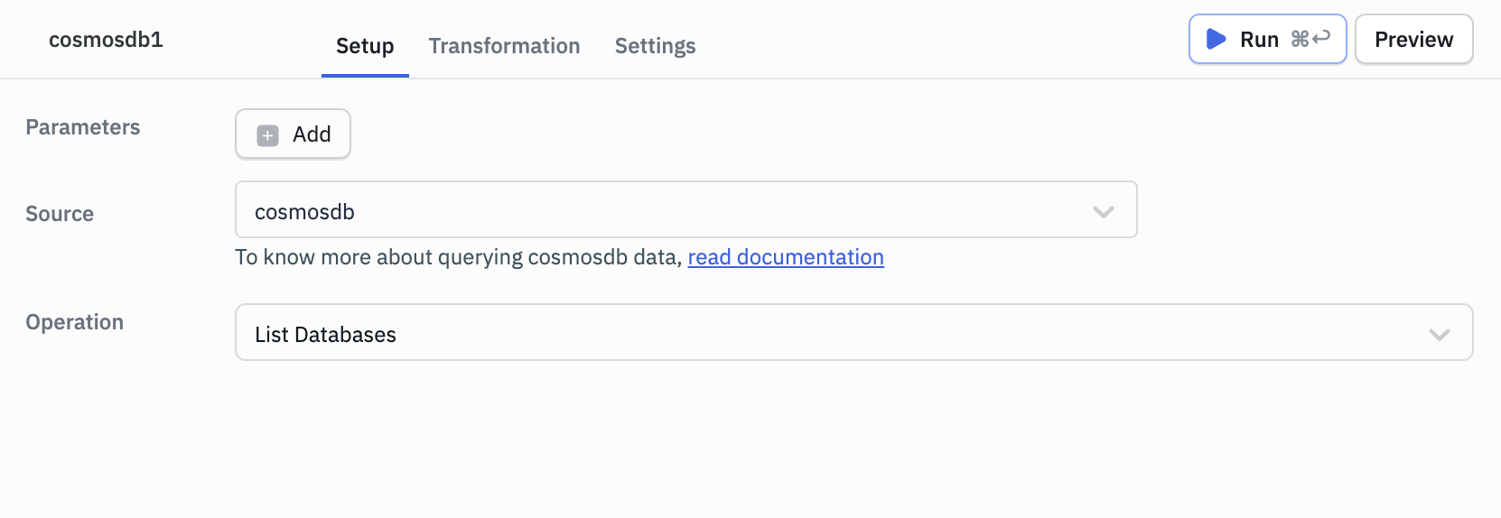Add a new parameter
This screenshot has height=518, width=1501.
(294, 134)
